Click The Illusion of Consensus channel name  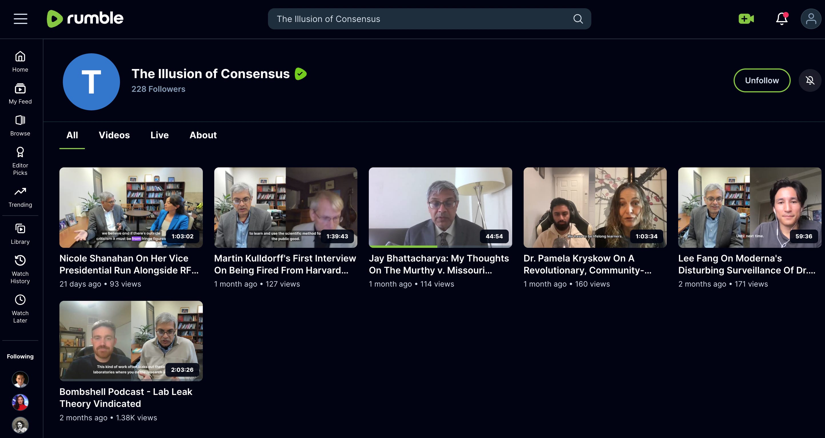(x=211, y=74)
